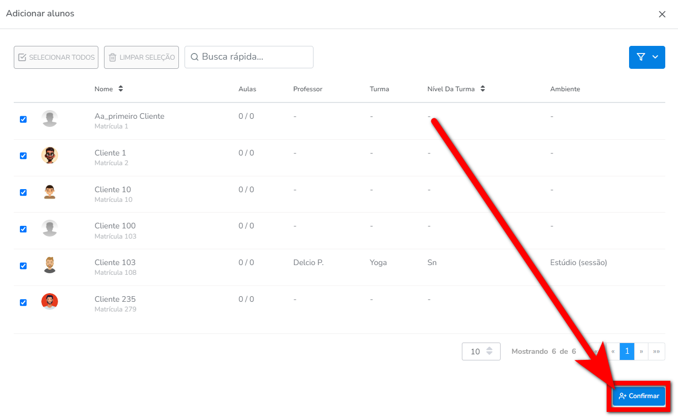
Task: Click the Cliente 10 avatar
Action: [x=49, y=192]
